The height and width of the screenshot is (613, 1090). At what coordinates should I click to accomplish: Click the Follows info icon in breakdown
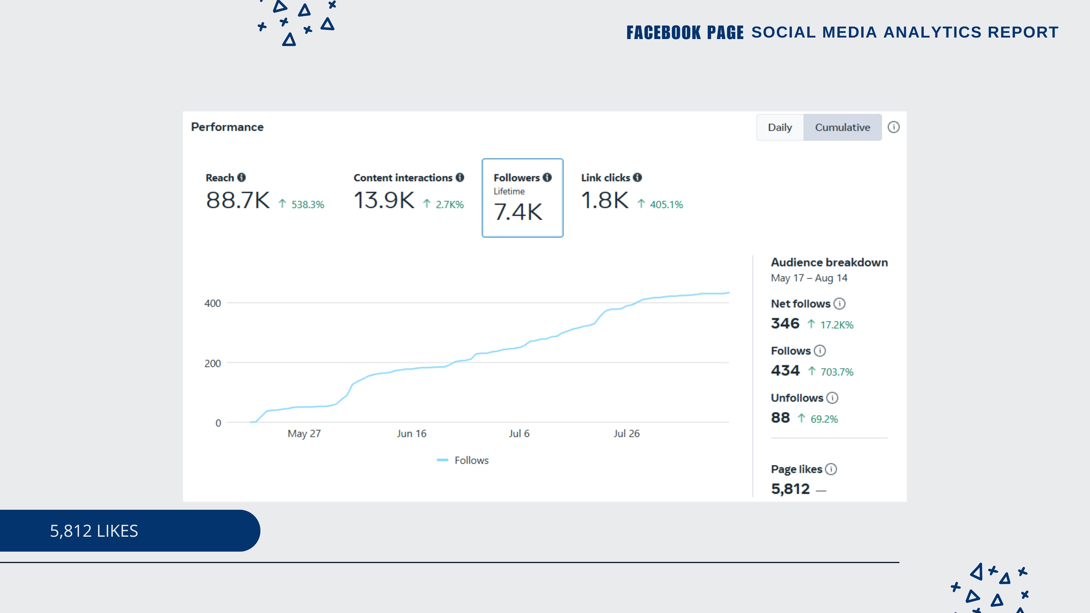point(820,351)
